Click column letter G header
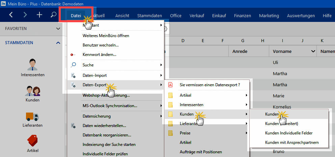Viewport: 335px width, 157px height. [243, 40]
